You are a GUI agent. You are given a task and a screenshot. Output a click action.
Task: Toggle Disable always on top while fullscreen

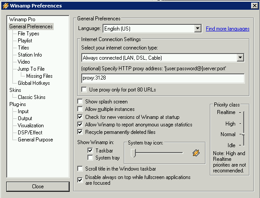pyautogui.click(x=80, y=180)
